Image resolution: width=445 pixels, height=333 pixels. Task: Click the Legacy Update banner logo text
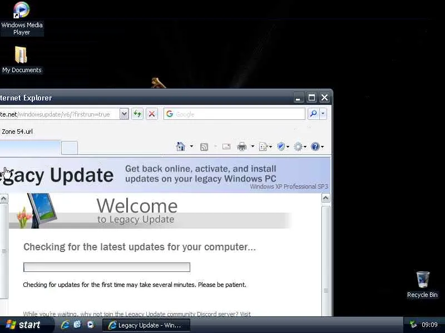pos(57,175)
